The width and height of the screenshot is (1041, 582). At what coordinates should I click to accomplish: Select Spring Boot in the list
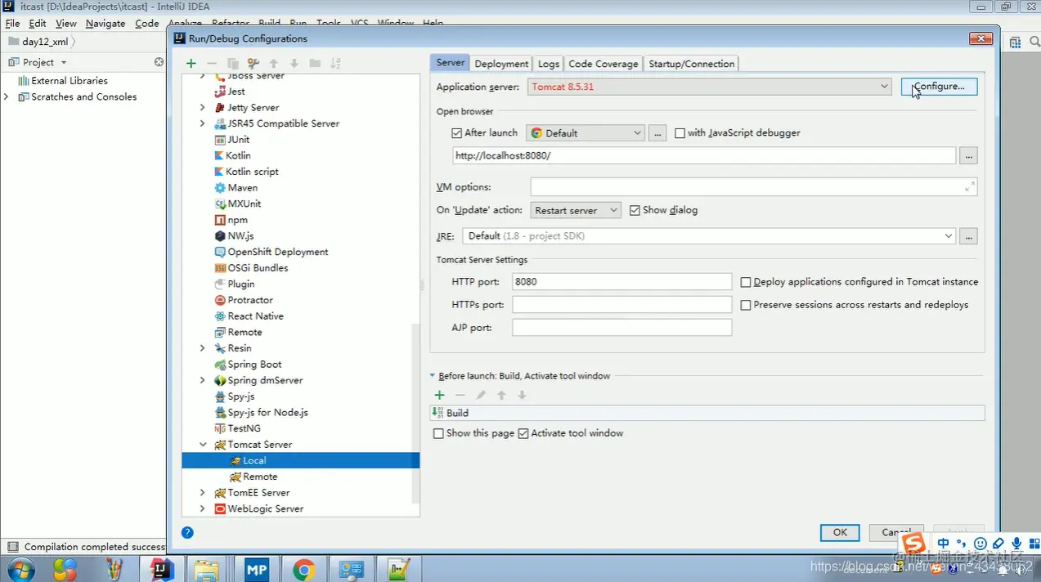[x=254, y=365]
